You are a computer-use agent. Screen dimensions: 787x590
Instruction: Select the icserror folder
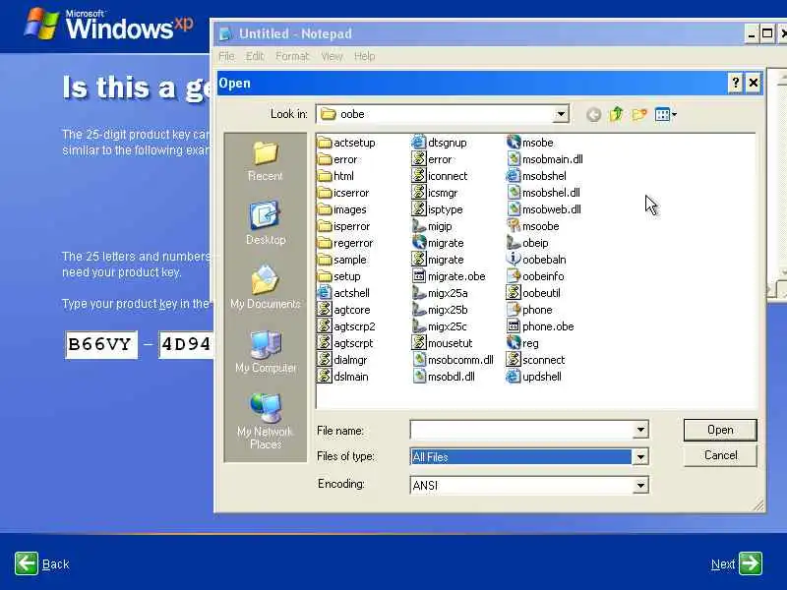[343, 193]
